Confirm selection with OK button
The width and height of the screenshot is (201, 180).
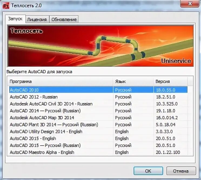[x=148, y=171]
